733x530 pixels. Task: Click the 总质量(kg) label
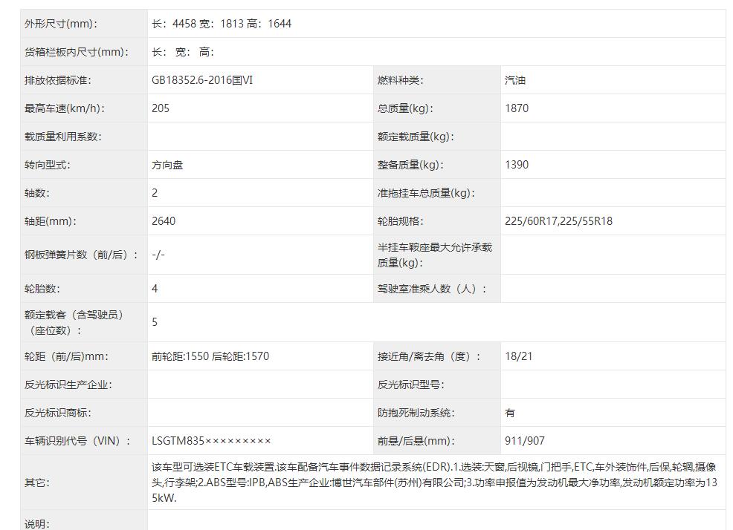(405, 108)
